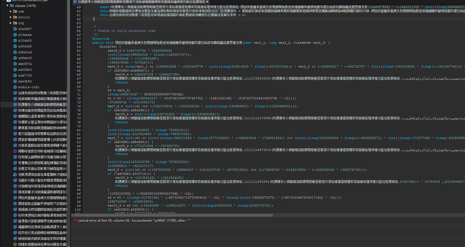Screen dimensions: 465x247
Task: Click the class icon of module-info
Action: (x=15, y=87)
